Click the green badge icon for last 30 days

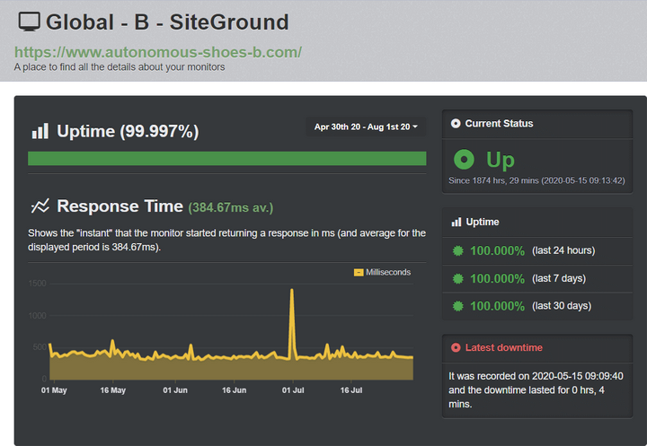point(458,306)
